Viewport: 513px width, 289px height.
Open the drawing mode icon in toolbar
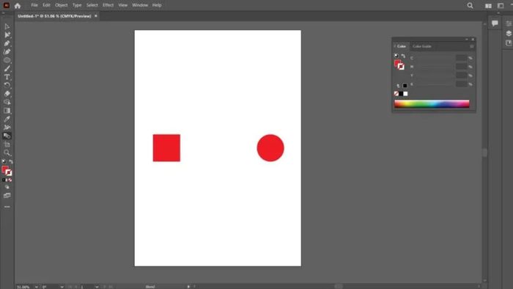[7, 187]
